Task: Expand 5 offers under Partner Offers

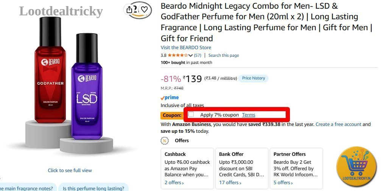Action: pos(283,183)
